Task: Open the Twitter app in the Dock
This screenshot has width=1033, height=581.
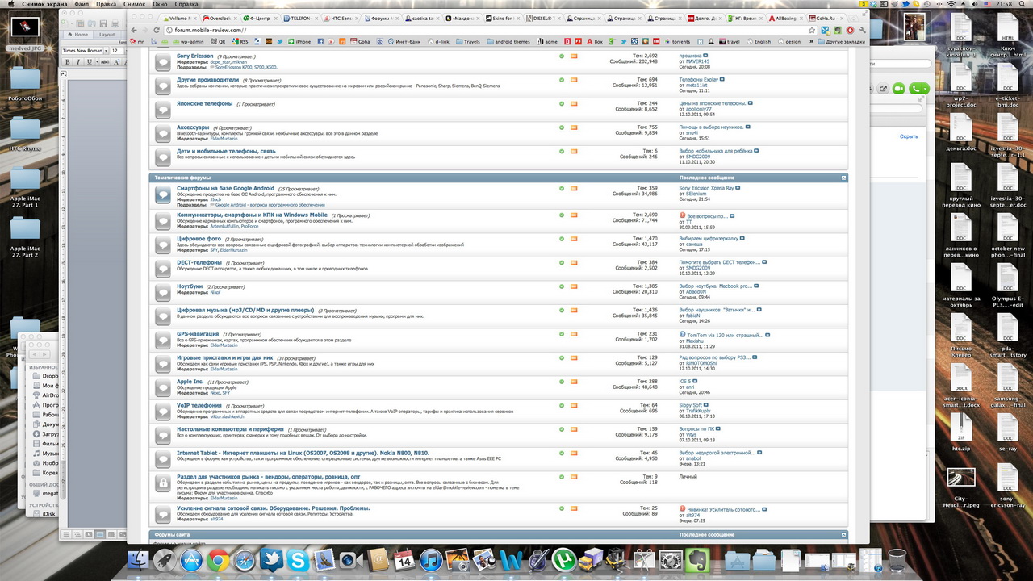Action: click(270, 560)
